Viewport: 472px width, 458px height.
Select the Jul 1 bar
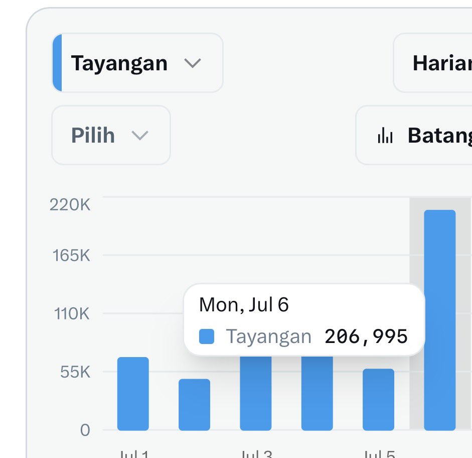pyautogui.click(x=133, y=394)
